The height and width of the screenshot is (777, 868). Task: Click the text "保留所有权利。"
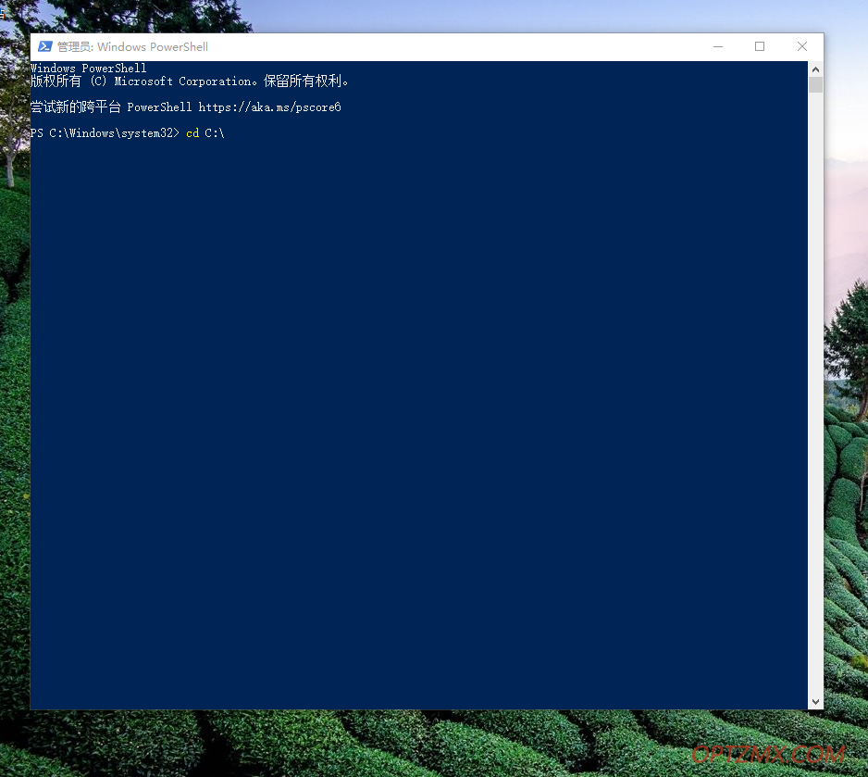306,81
